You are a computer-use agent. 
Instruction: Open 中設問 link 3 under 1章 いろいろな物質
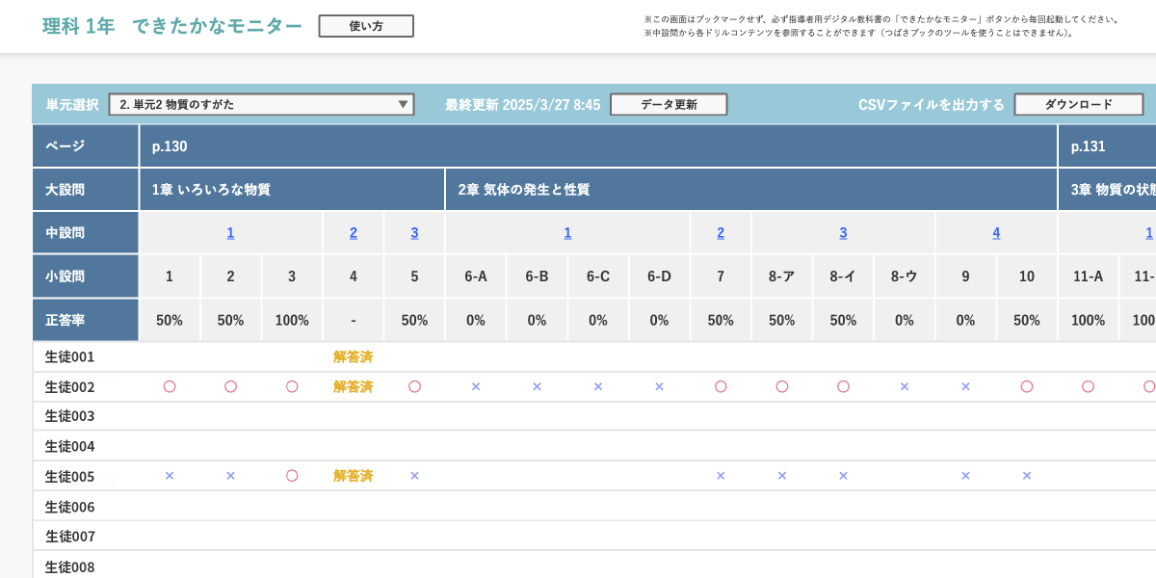[x=414, y=232]
